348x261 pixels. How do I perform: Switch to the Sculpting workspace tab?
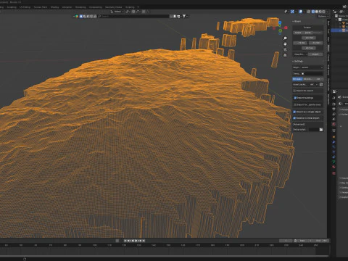point(12,7)
